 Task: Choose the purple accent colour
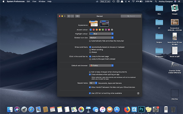tap(106, 30)
